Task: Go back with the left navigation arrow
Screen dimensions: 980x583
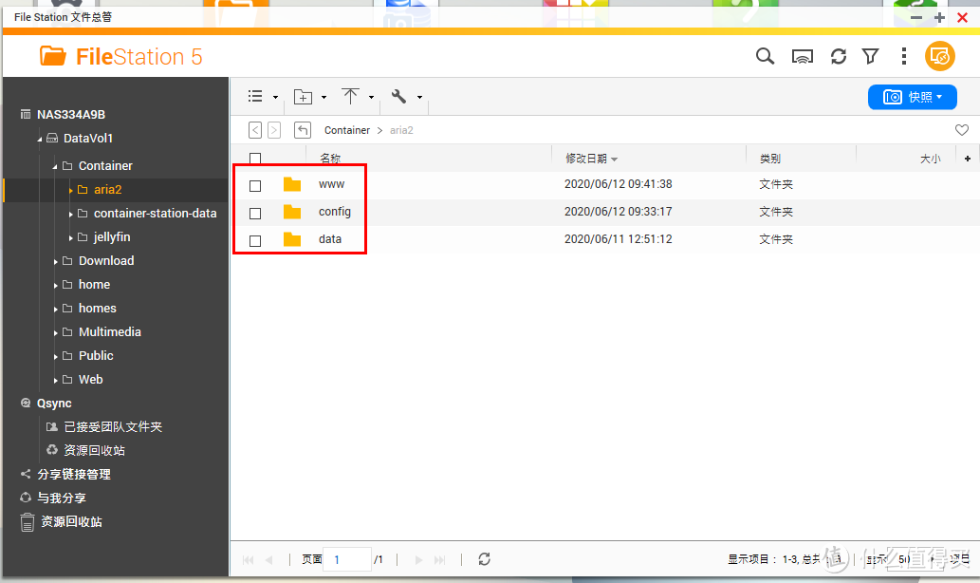Action: (255, 130)
